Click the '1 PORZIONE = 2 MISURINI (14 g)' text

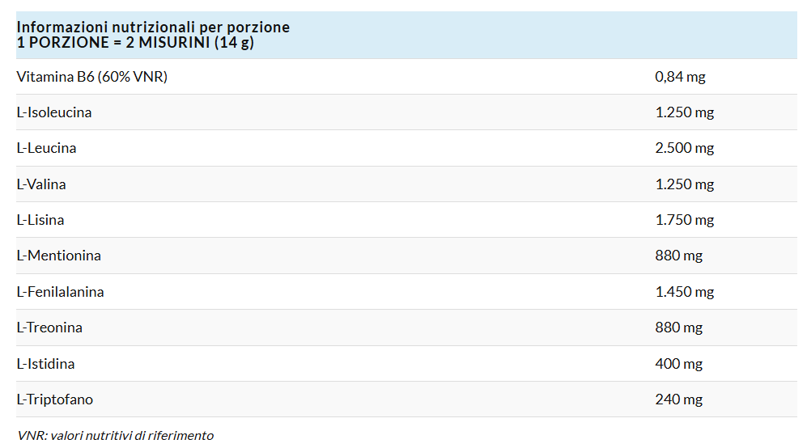(135, 42)
